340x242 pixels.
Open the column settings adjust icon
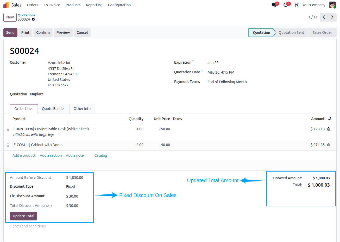pos(330,119)
